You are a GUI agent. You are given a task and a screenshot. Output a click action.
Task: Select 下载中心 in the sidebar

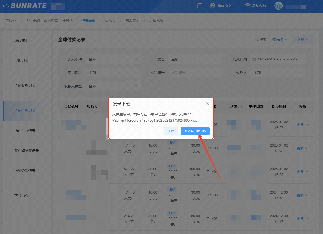click(x=21, y=196)
